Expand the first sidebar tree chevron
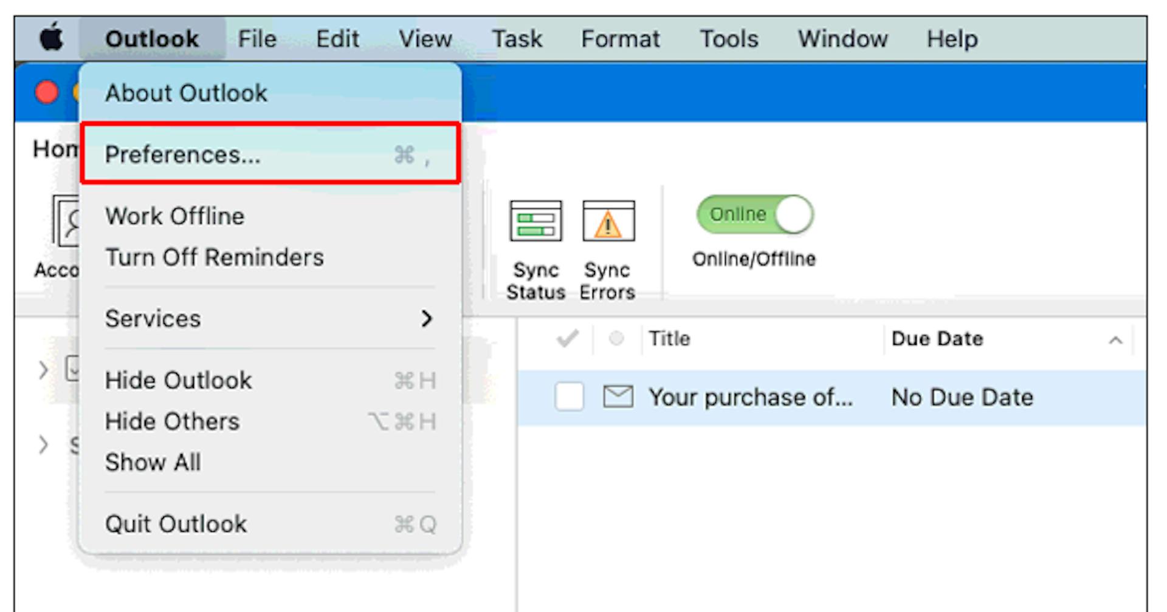Image resolution: width=1167 pixels, height=612 pixels. 43,369
